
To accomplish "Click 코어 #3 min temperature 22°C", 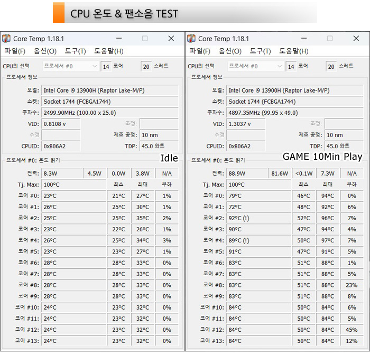I will (x=119, y=230).
